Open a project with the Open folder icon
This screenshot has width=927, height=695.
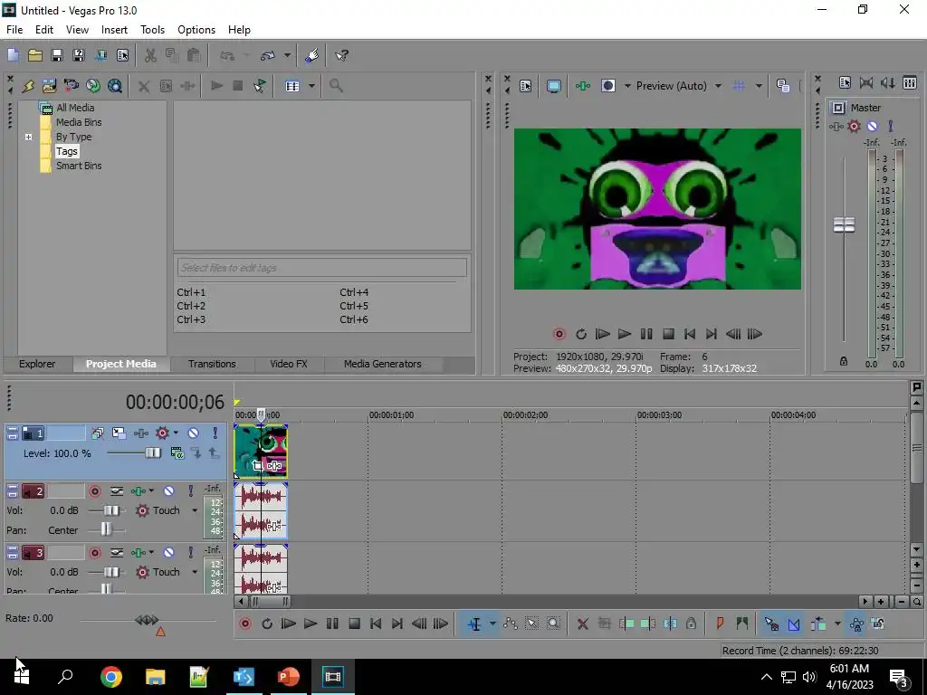pyautogui.click(x=35, y=55)
